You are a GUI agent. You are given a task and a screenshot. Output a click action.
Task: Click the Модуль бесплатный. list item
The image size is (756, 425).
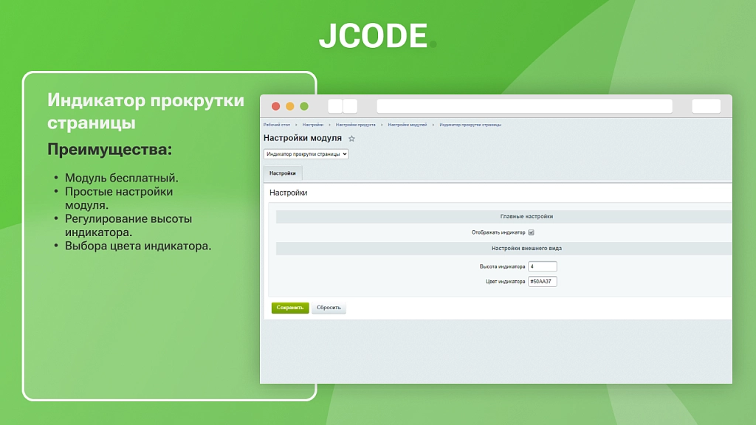(x=122, y=178)
